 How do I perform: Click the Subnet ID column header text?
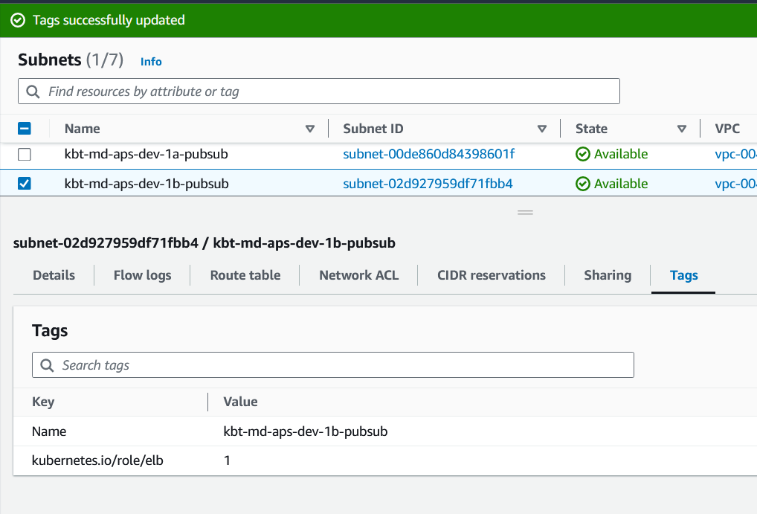373,129
